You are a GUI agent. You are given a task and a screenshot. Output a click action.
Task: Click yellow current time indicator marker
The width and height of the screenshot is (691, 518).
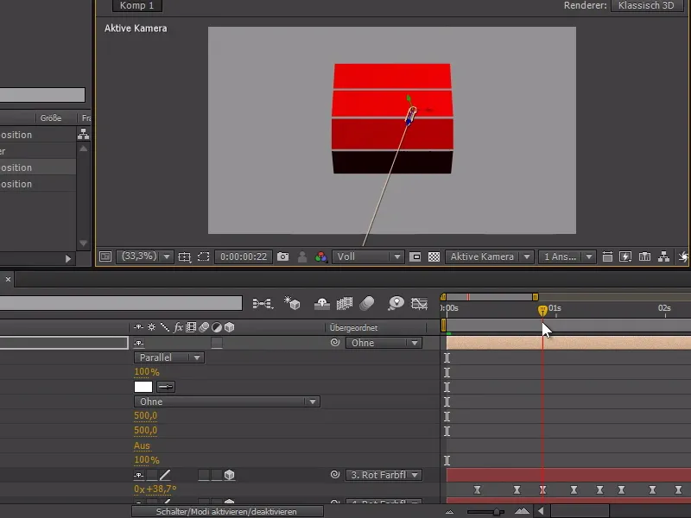pyautogui.click(x=542, y=311)
